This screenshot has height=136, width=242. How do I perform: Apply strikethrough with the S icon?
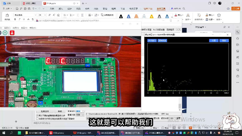(x=33, y=20)
